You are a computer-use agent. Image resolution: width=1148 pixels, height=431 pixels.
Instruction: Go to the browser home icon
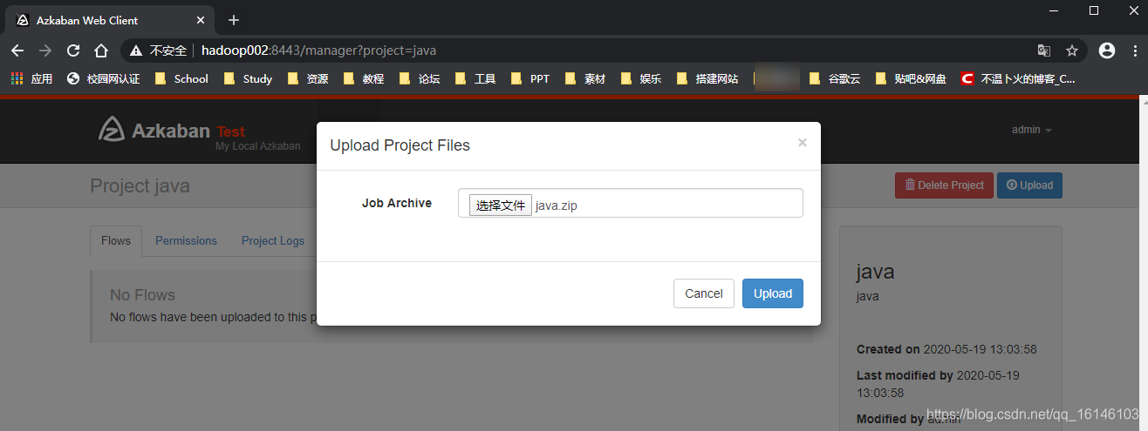point(101,51)
